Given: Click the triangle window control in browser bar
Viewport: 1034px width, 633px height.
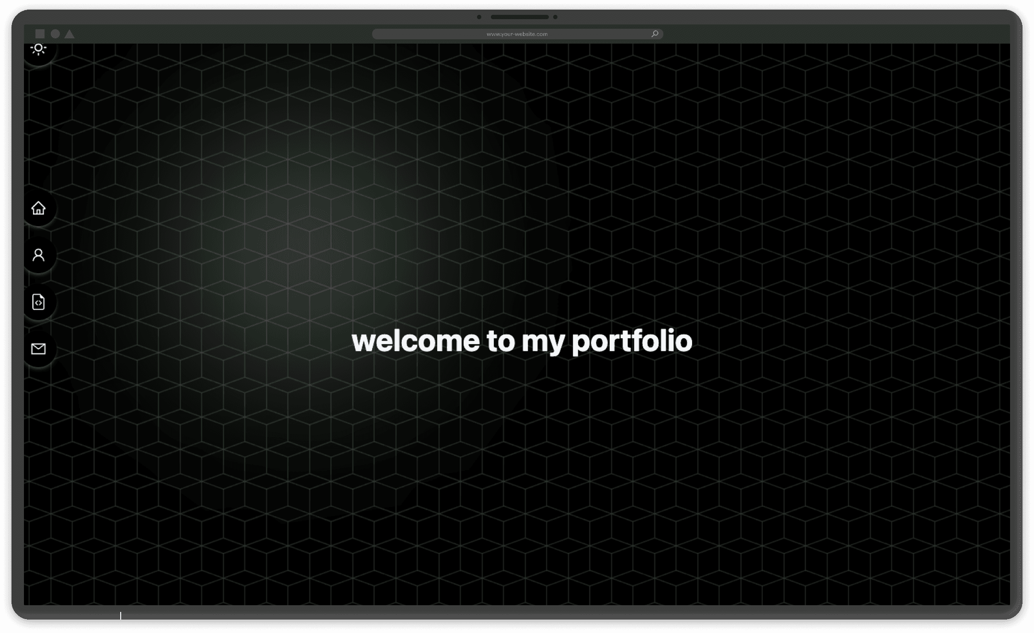Looking at the screenshot, I should [x=69, y=34].
